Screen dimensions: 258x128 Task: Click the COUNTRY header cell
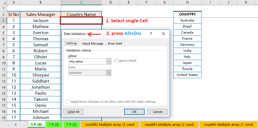tap(187, 14)
